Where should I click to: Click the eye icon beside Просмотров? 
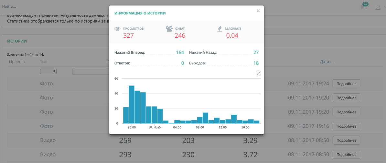click(x=118, y=29)
